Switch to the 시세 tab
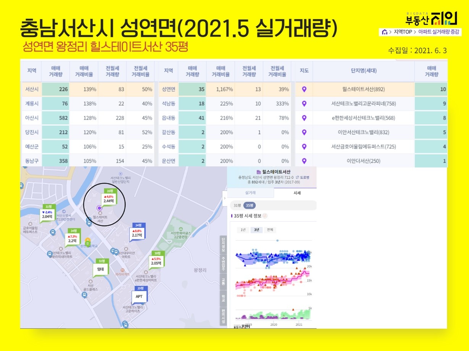The width and height of the screenshot is (469, 351). 297,193
